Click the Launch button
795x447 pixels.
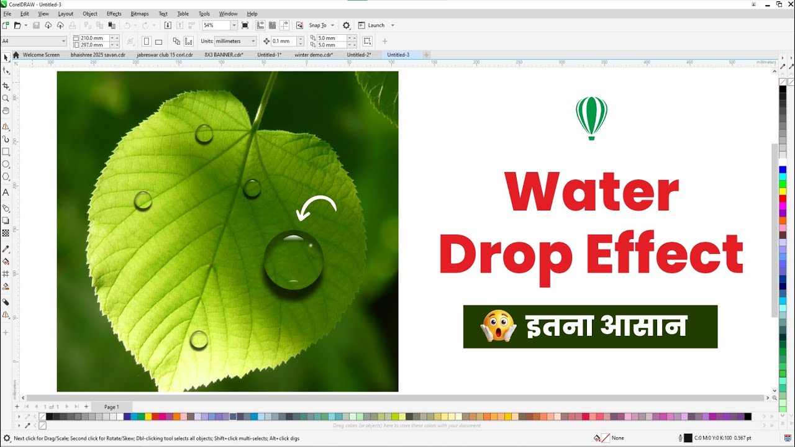coord(371,25)
